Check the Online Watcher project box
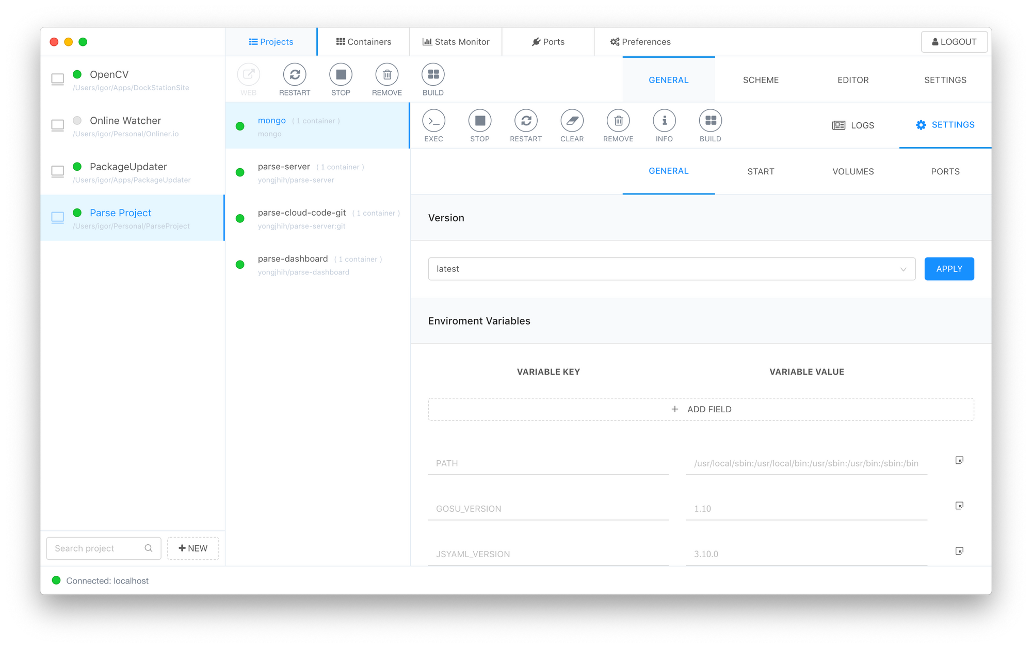Viewport: 1032px width, 648px height. [x=58, y=125]
